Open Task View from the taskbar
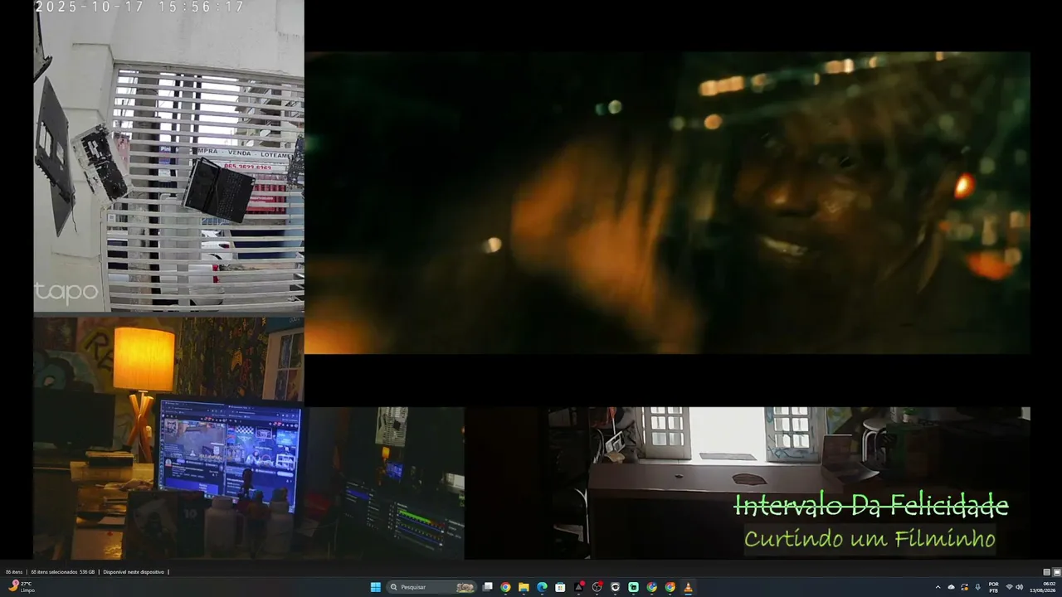 click(x=488, y=587)
